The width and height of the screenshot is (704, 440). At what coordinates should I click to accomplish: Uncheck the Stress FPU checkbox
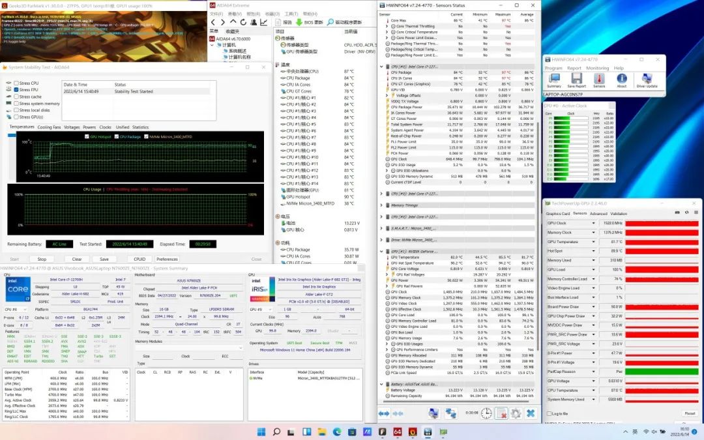[16, 90]
